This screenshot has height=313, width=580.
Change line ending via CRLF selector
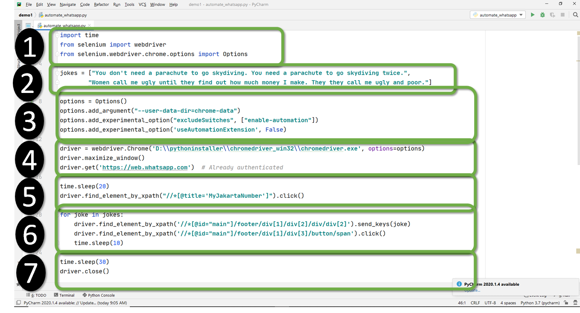tap(475, 303)
